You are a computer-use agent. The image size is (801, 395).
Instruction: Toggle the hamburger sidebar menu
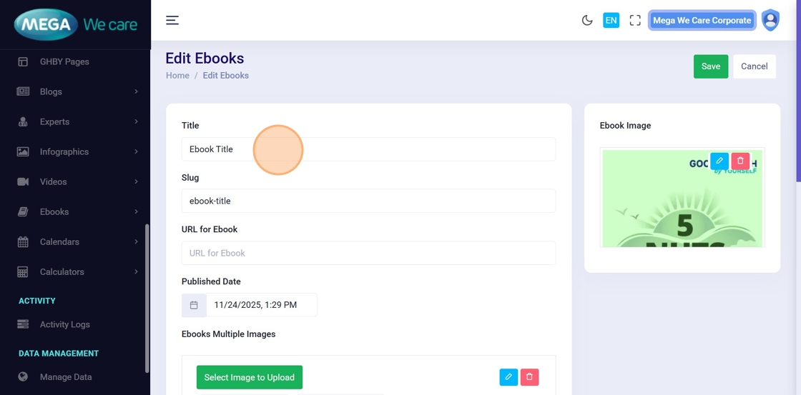[172, 20]
